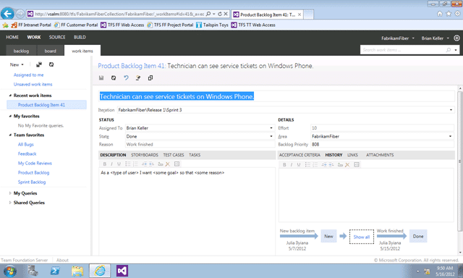Collapse the Team favorites section
Image resolution: width=463 pixels, height=278 pixels.
pyautogui.click(x=10, y=135)
